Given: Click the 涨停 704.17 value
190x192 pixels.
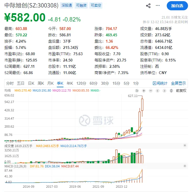Looking at the screenshot, I should pyautogui.click(x=111, y=29).
